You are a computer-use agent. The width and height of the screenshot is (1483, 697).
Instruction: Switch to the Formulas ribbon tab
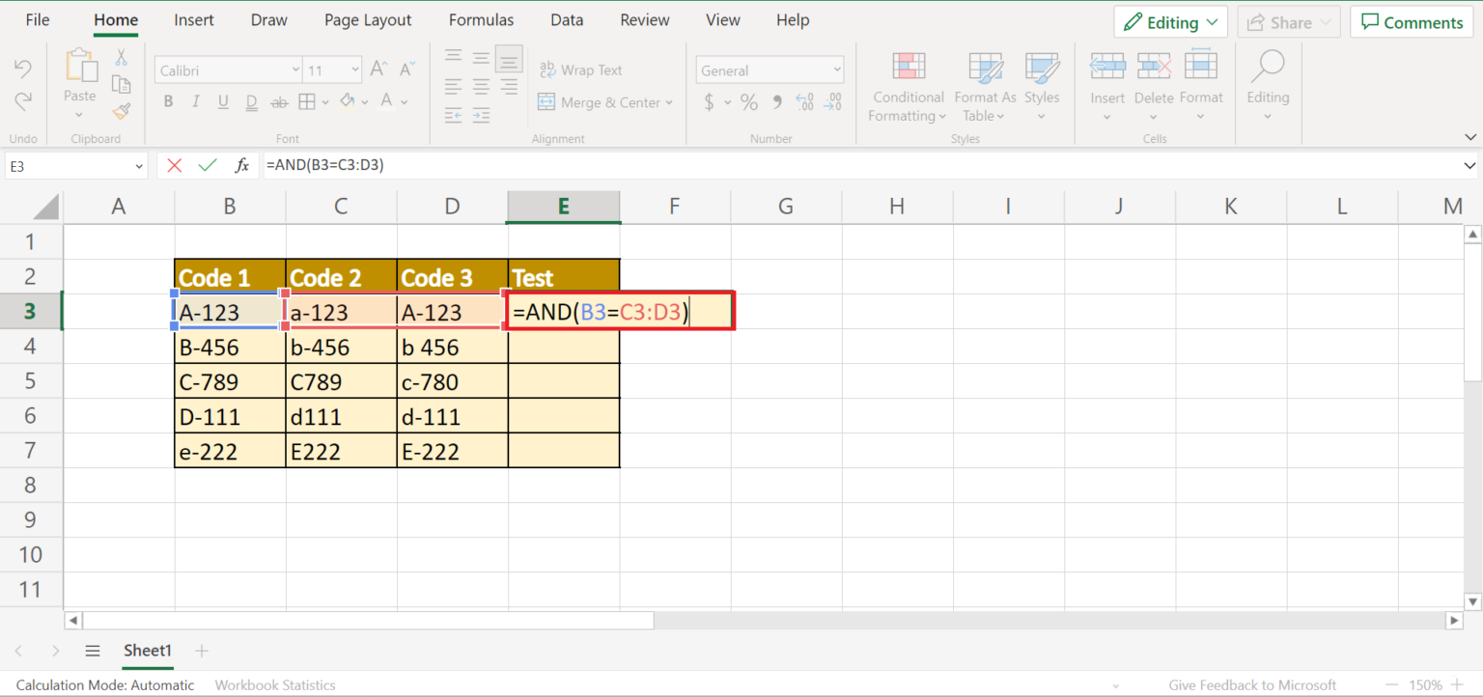coord(481,20)
